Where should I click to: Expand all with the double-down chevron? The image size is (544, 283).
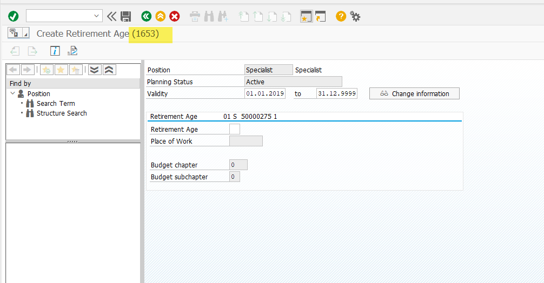point(95,70)
